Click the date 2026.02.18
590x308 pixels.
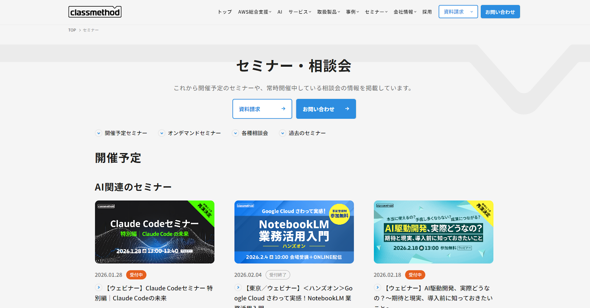[x=387, y=275]
